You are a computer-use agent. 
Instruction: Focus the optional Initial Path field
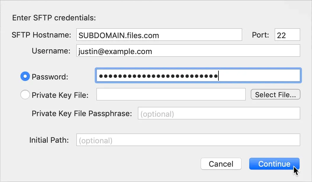(188, 140)
